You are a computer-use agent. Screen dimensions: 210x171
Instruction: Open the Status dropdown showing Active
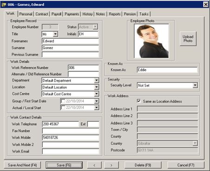point(95,27)
